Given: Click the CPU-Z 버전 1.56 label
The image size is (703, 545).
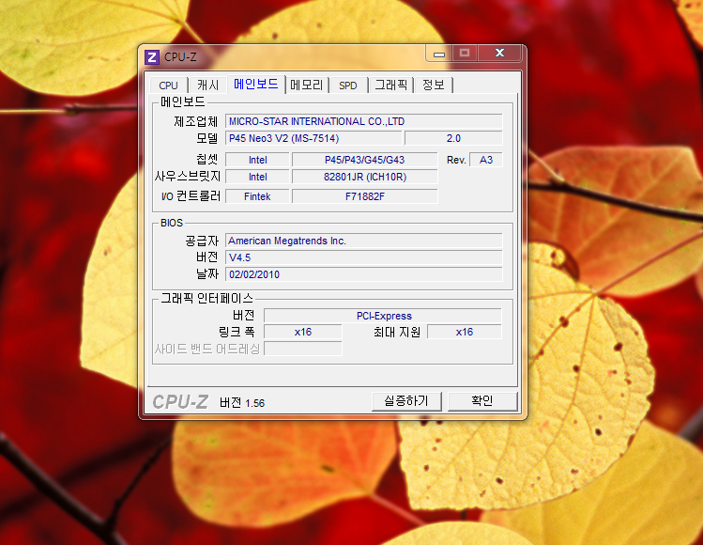Looking at the screenshot, I should point(242,403).
